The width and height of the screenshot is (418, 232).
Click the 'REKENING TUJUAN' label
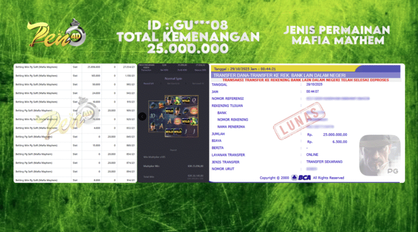[x=227, y=105]
